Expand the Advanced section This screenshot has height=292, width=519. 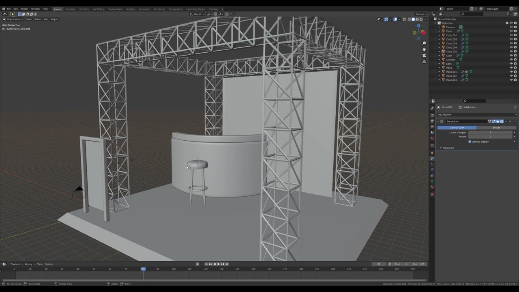pos(448,148)
